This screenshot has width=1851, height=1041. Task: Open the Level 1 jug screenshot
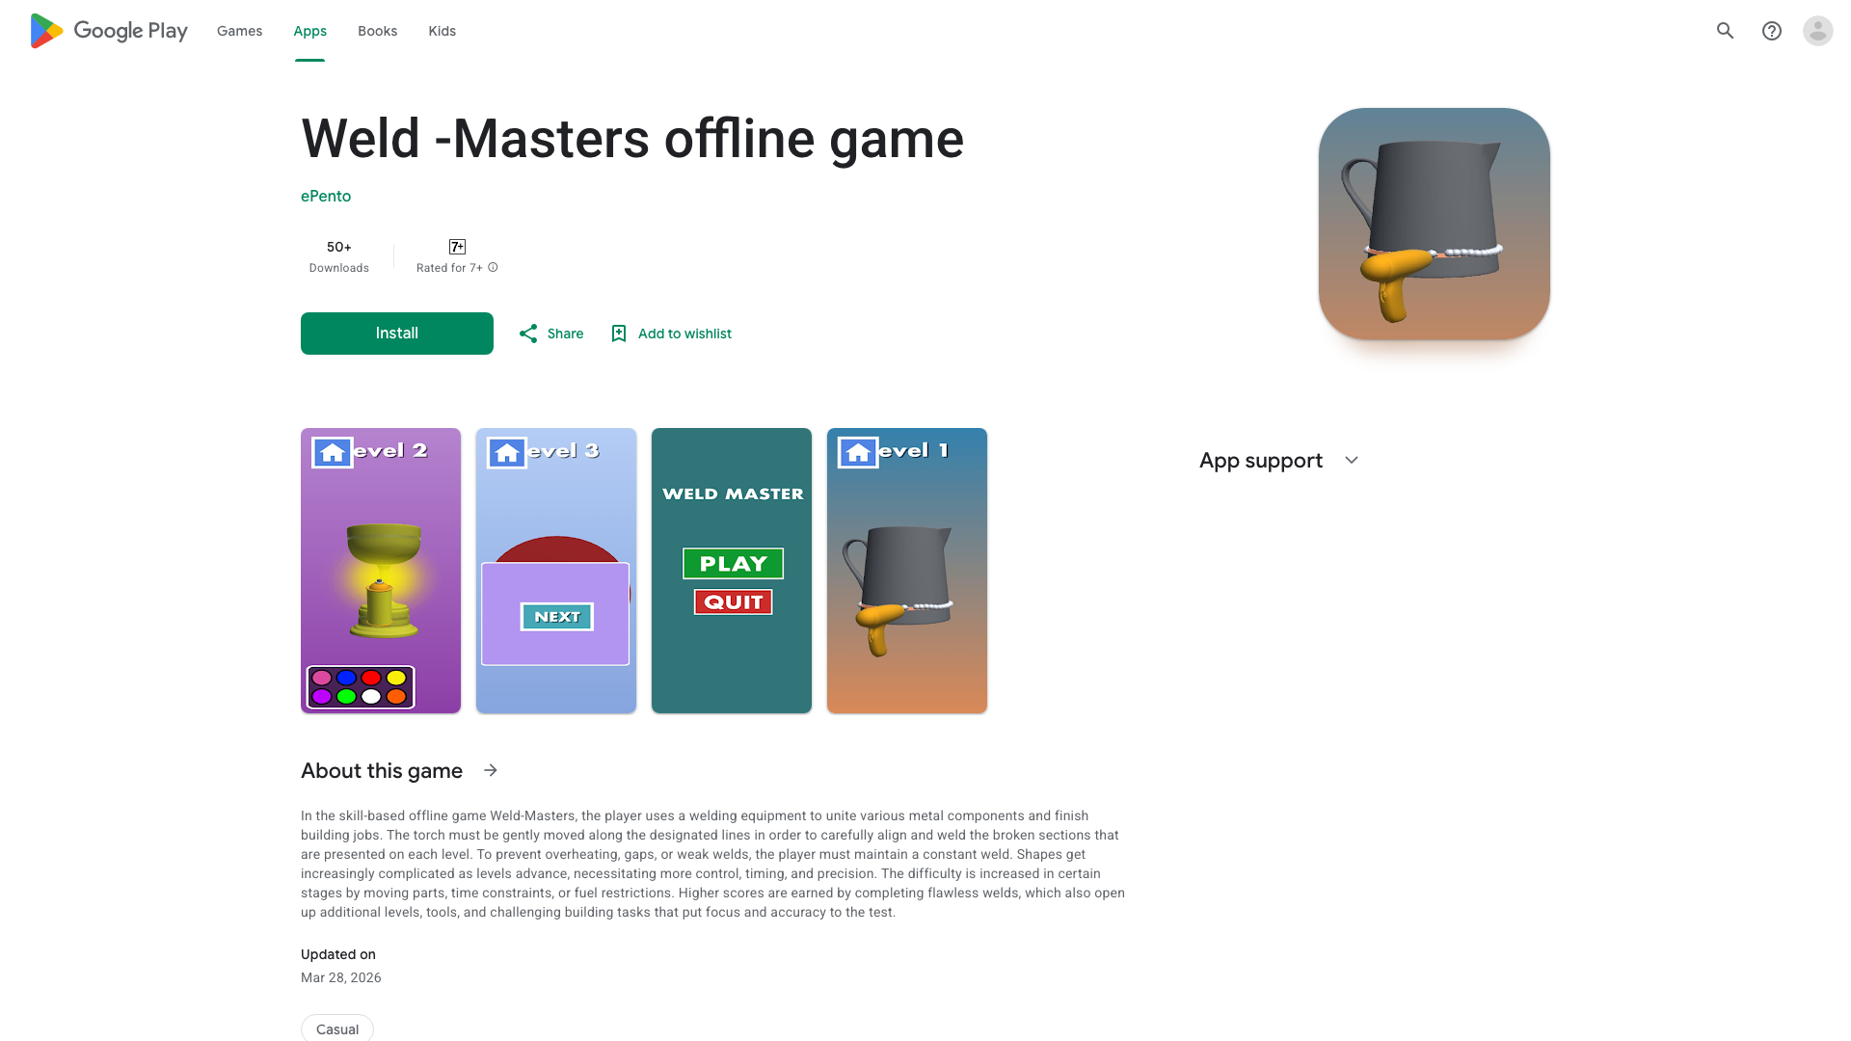click(x=907, y=571)
